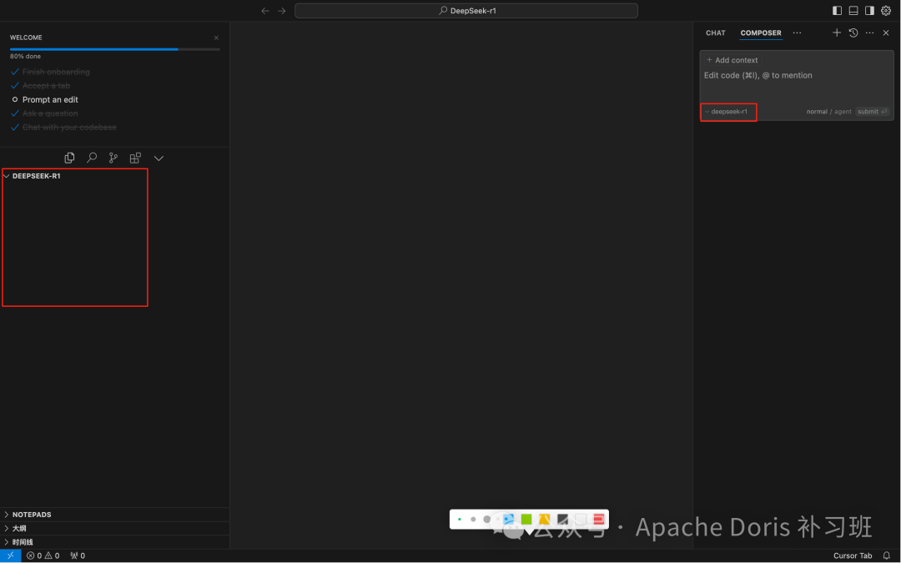Toggle the primary sidebar layout icon
The width and height of the screenshot is (901, 563).
tap(838, 10)
